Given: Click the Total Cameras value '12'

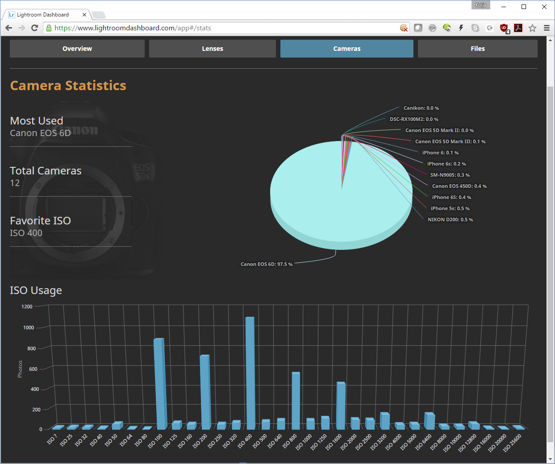Looking at the screenshot, I should (x=15, y=183).
